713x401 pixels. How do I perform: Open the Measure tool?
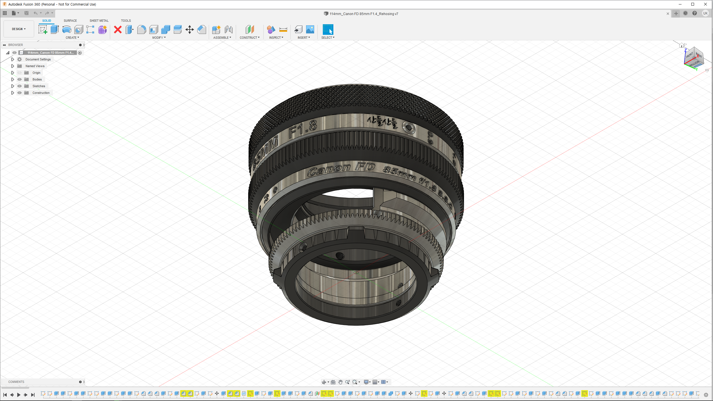(283, 29)
